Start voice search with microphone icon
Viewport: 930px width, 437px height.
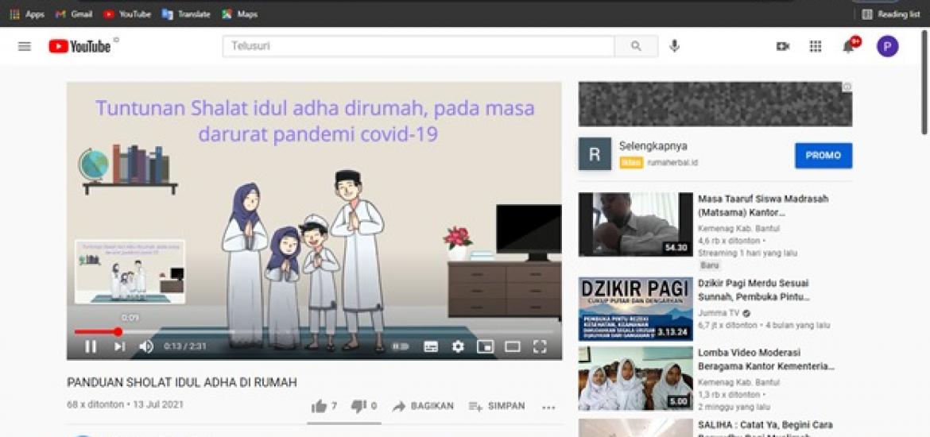pos(674,46)
